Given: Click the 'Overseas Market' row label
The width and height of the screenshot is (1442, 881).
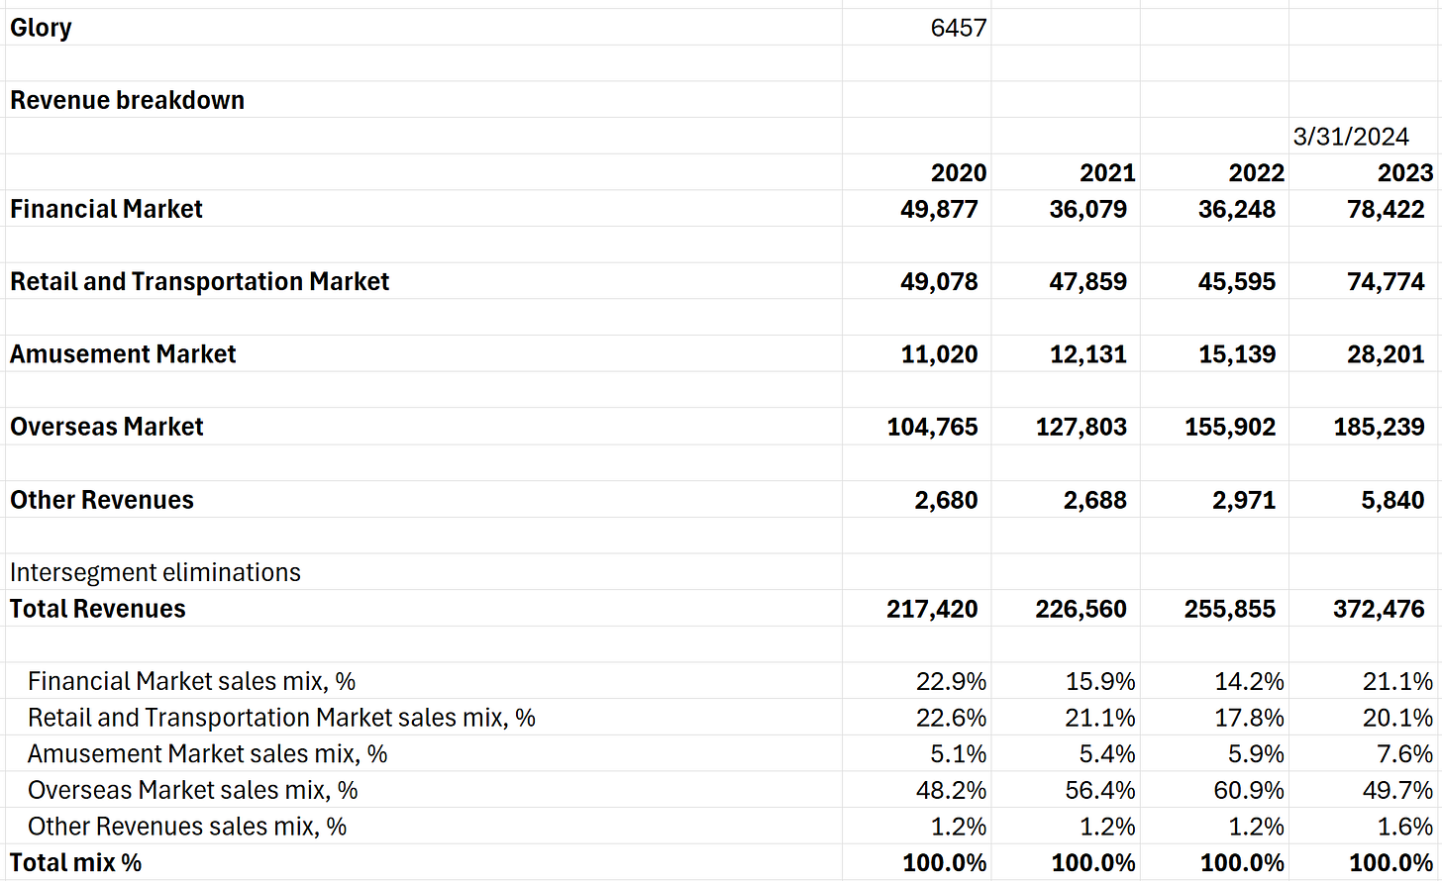Looking at the screenshot, I should click(106, 427).
